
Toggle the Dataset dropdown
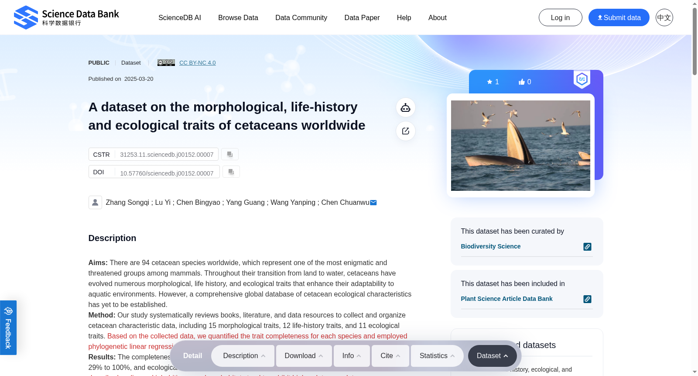click(x=493, y=356)
